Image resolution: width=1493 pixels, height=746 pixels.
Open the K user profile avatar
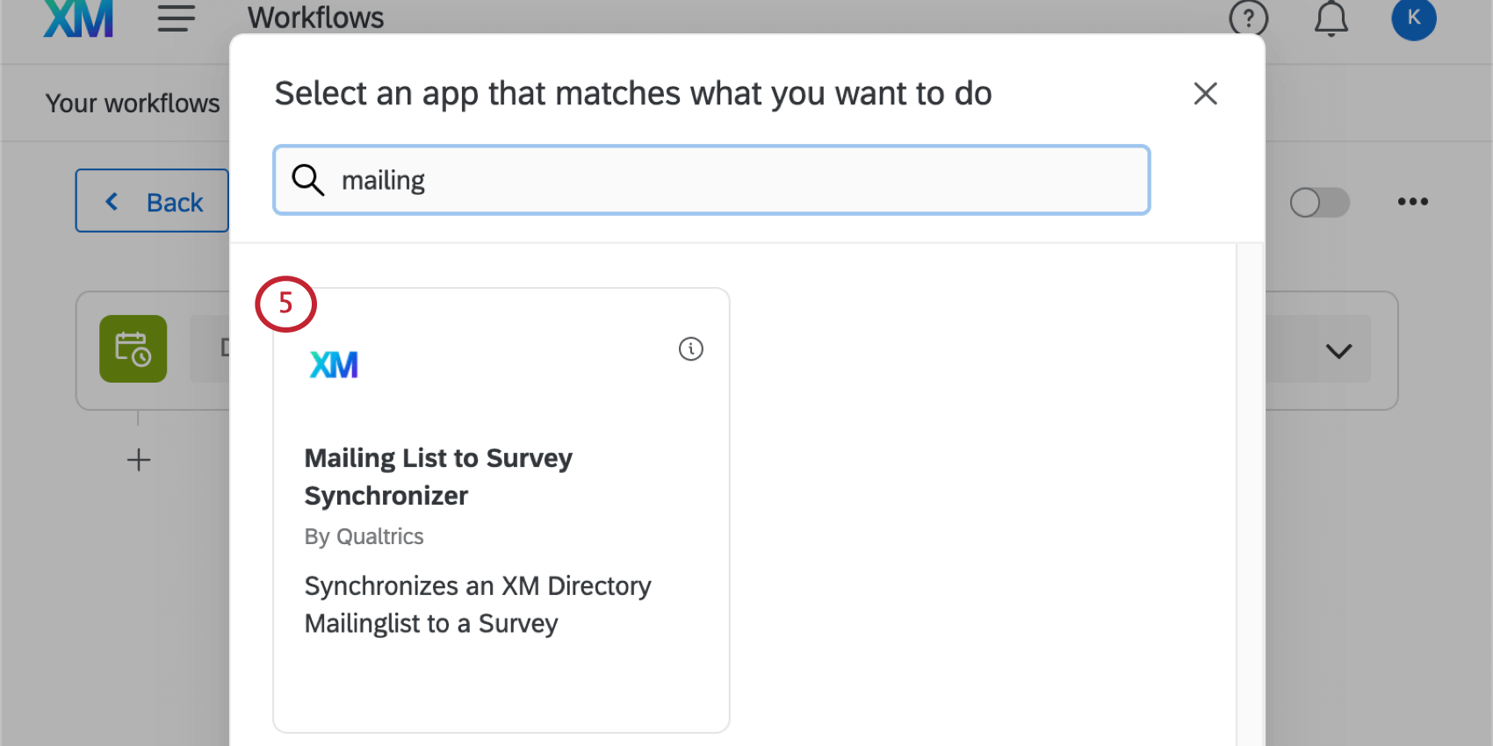(1413, 18)
